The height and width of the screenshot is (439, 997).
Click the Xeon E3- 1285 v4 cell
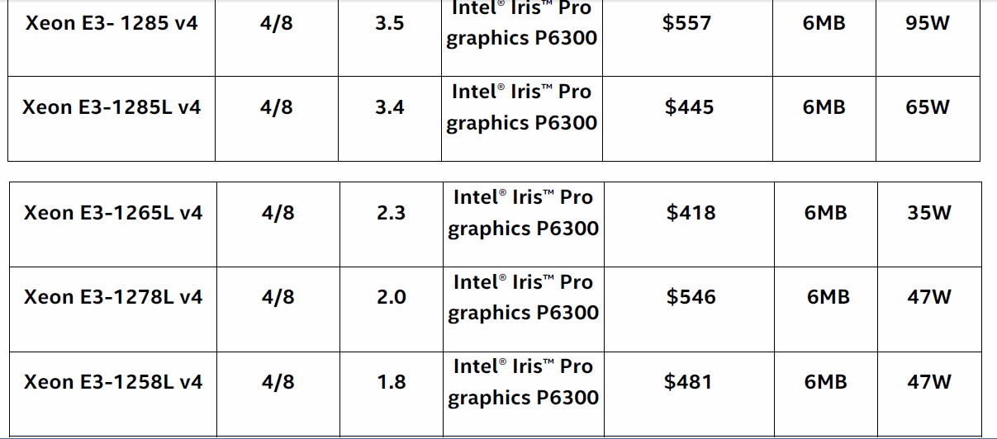112,23
